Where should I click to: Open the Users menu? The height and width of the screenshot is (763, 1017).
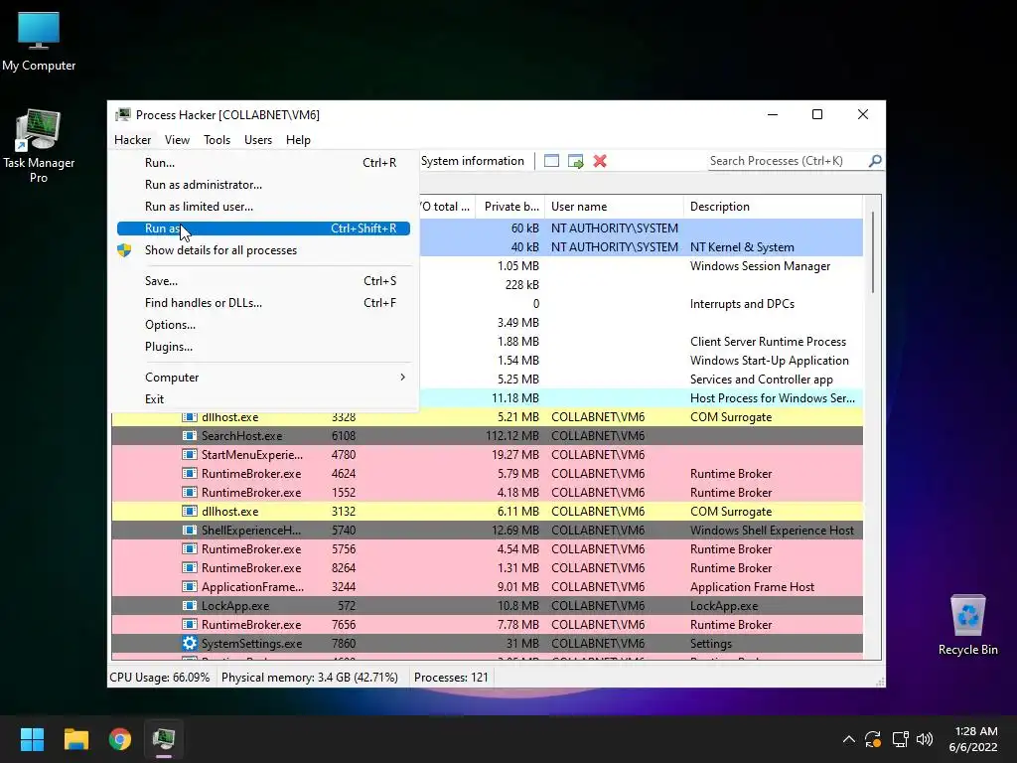pyautogui.click(x=258, y=140)
